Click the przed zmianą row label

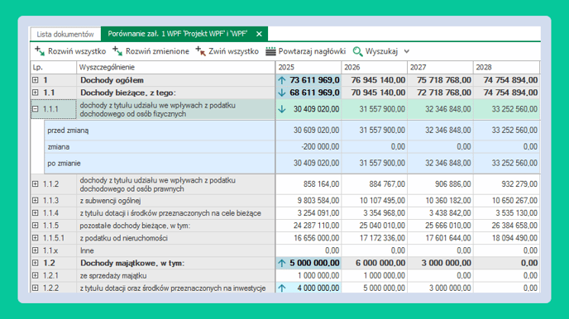(68, 131)
